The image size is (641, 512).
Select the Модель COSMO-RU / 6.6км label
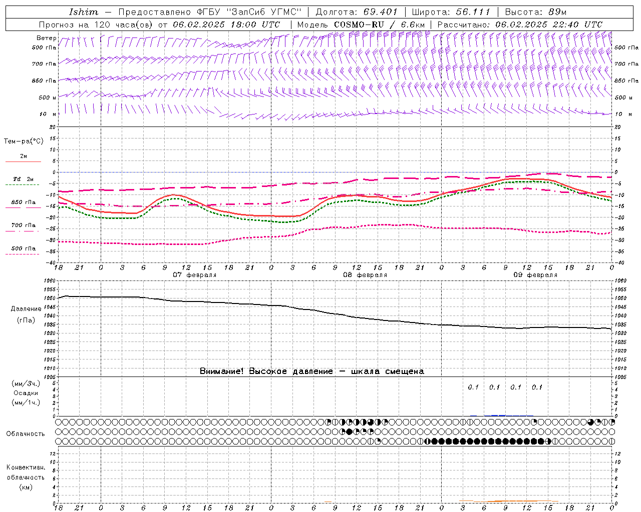[x=361, y=24]
